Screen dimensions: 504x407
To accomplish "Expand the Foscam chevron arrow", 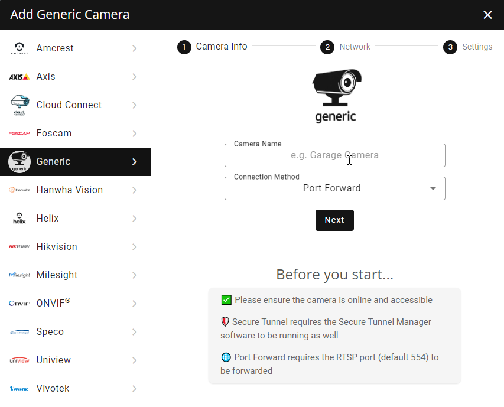I will point(135,134).
